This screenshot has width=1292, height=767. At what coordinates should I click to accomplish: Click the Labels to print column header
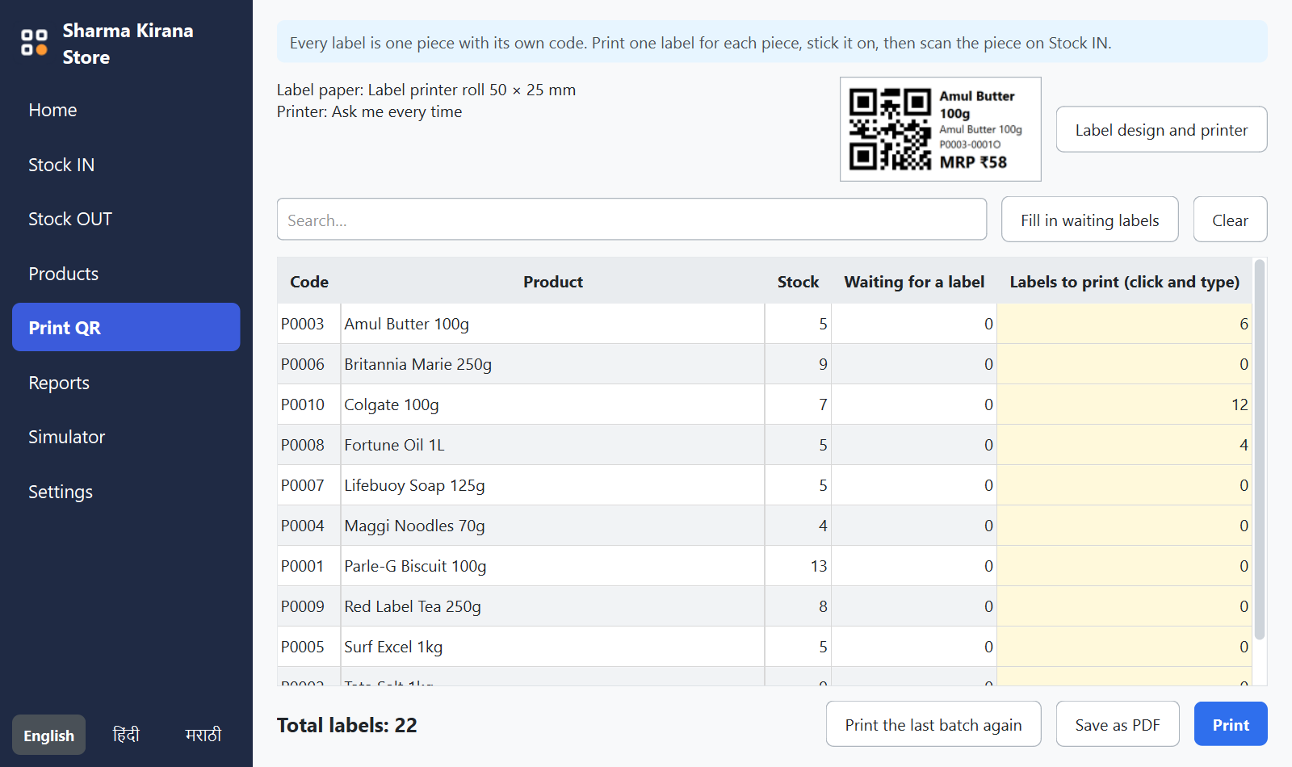tap(1124, 282)
